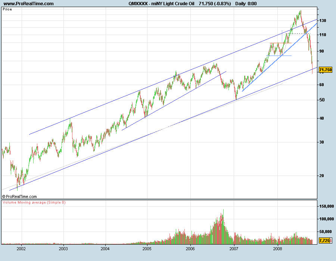This screenshot has width=336, height=261.
Task: Click the 50,000 volume axis label
Action: [326, 232]
